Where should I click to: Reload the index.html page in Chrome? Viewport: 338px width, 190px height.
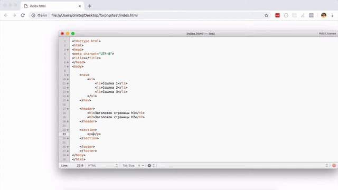tap(23, 15)
